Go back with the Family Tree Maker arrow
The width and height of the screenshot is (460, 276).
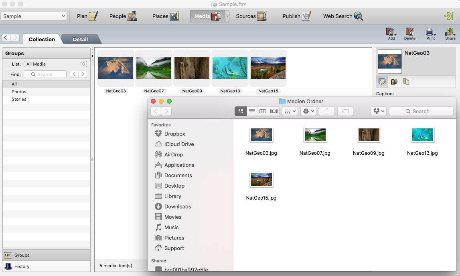(x=6, y=38)
